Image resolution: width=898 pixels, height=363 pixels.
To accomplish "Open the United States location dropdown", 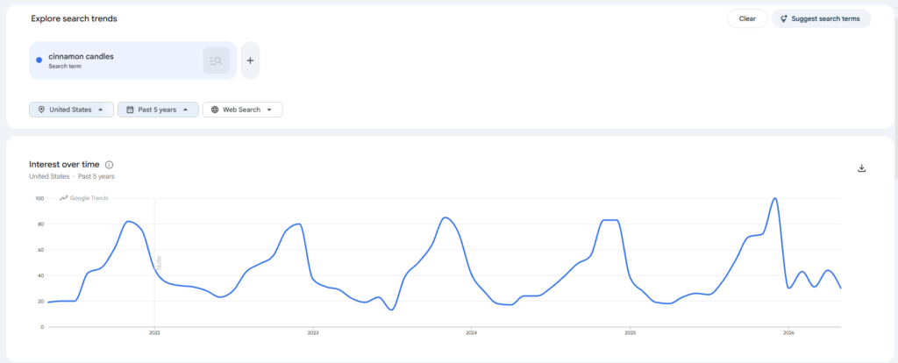I will tap(71, 110).
